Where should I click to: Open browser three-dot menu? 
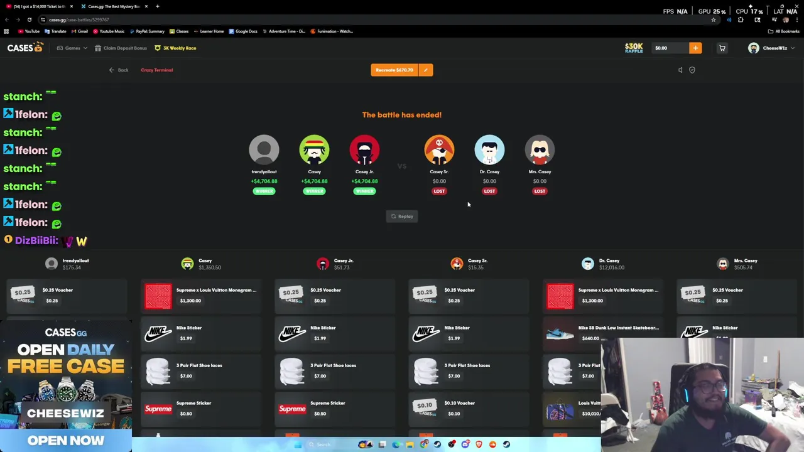pyautogui.click(x=797, y=19)
